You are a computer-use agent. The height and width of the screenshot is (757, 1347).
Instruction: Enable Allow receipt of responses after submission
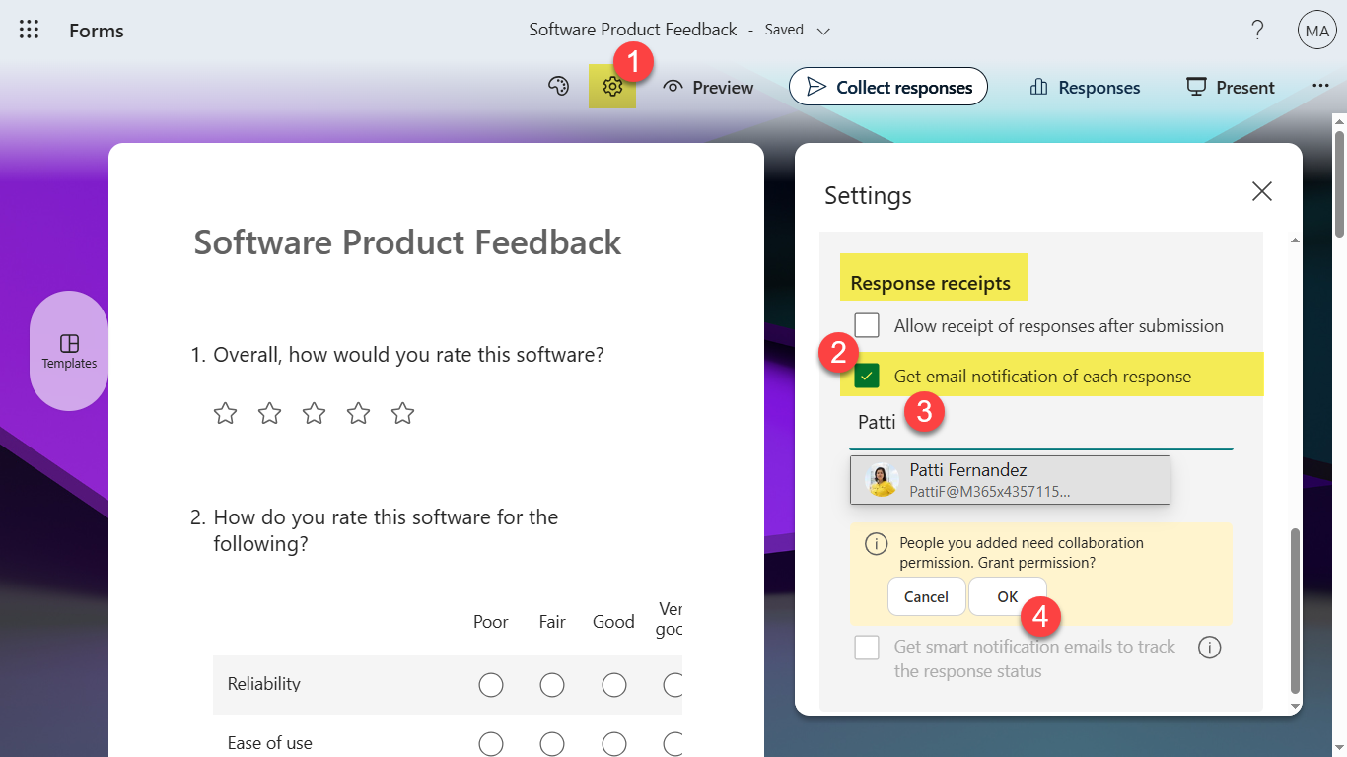tap(867, 325)
